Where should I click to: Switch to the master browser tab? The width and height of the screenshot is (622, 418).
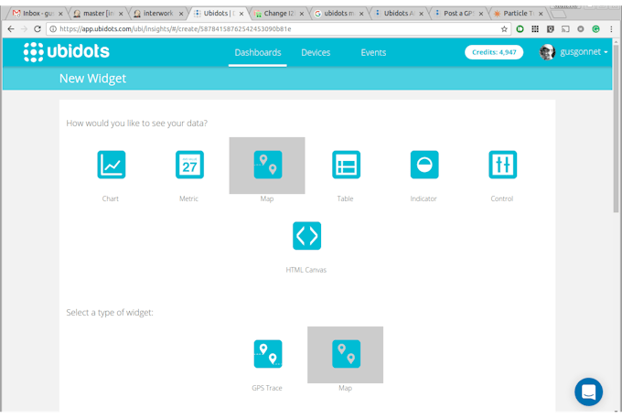(98, 14)
